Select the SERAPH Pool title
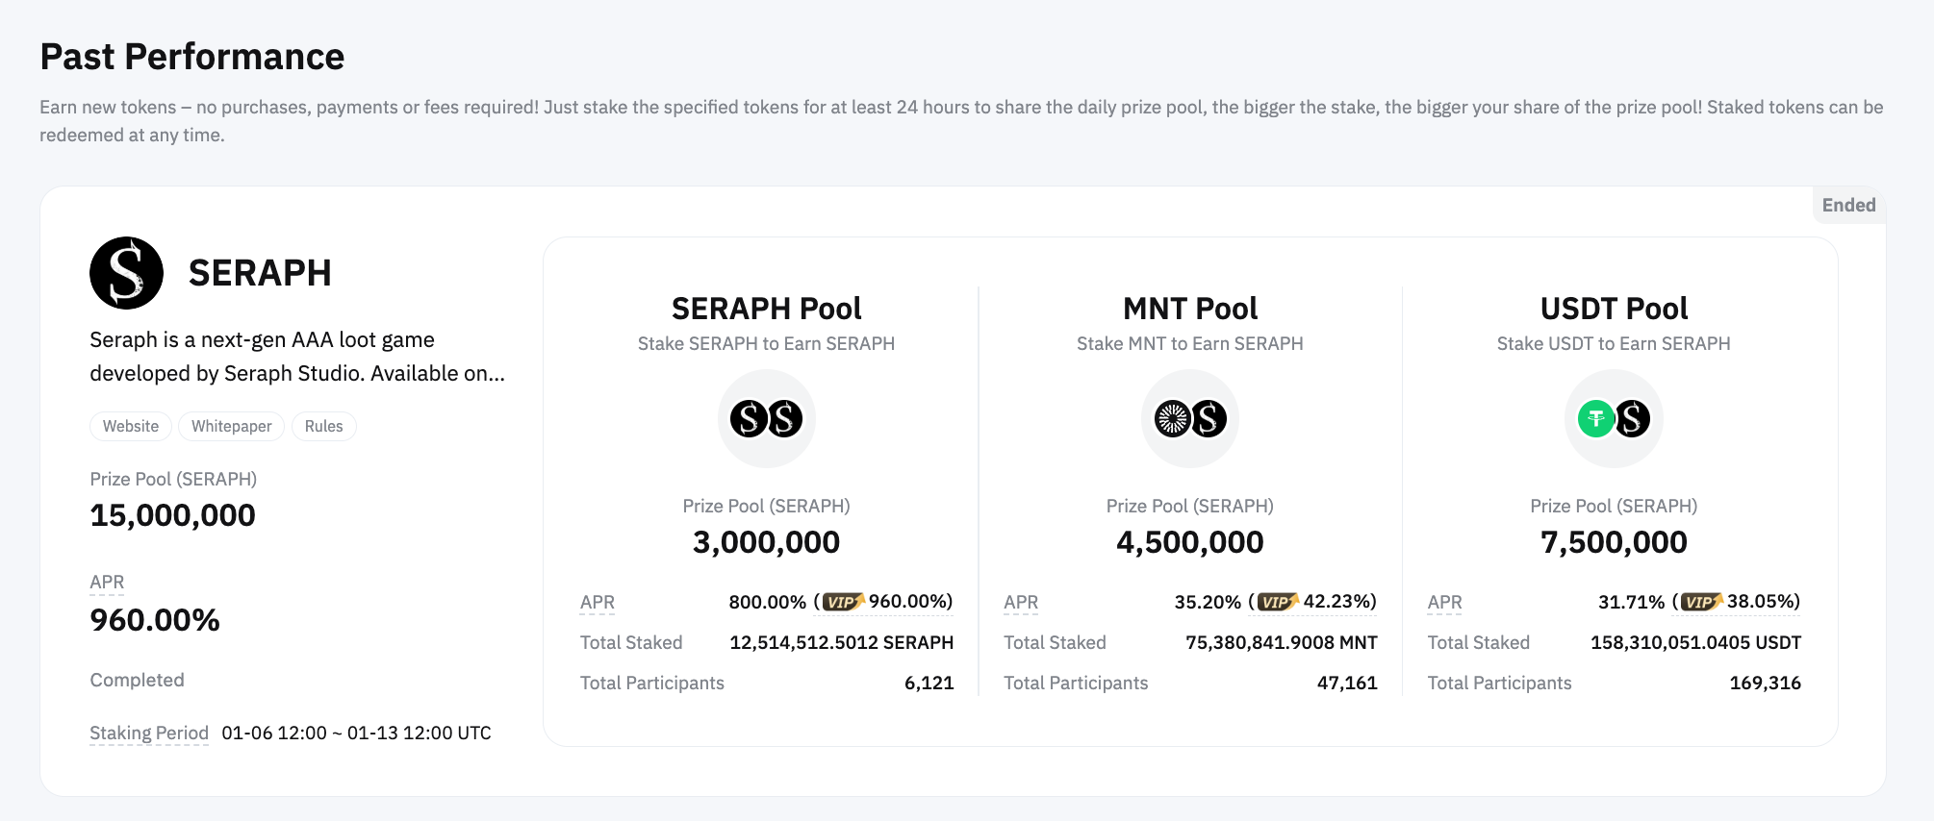 [x=766, y=309]
